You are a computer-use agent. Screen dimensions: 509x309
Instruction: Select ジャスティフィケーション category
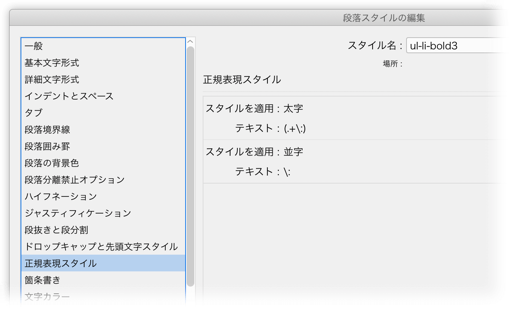[x=103, y=213]
